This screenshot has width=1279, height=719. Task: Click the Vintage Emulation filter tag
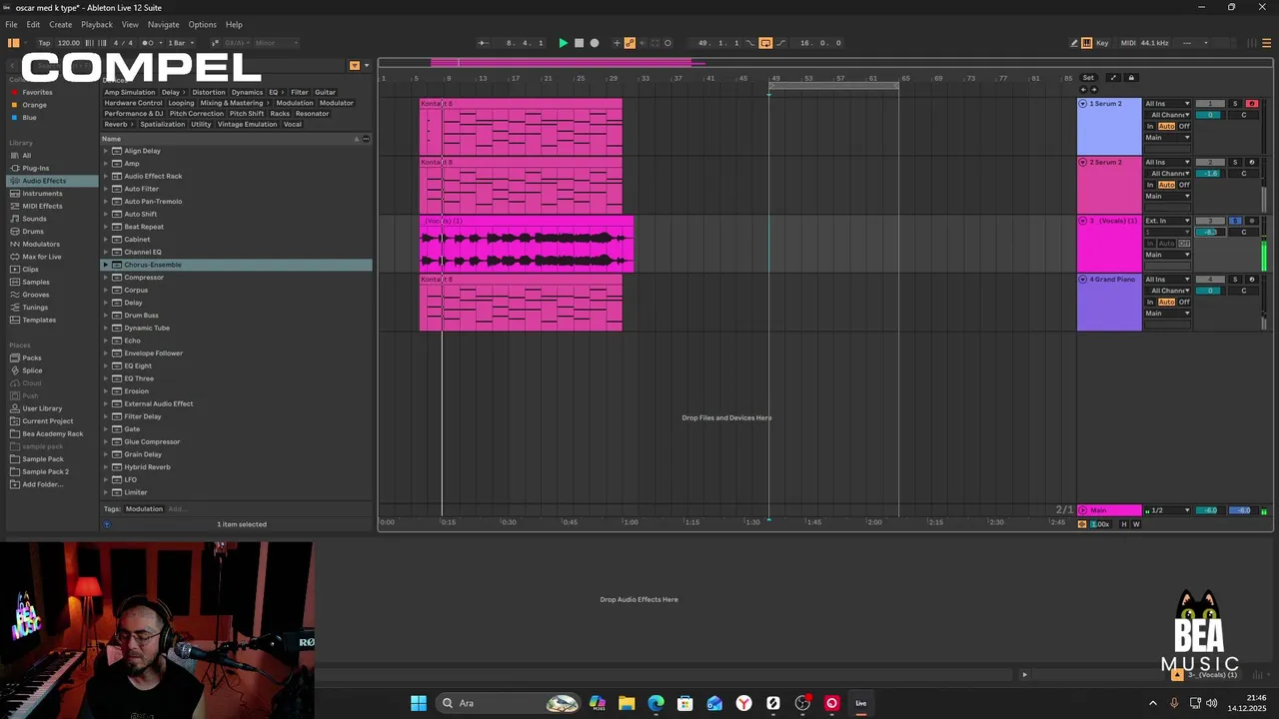click(248, 124)
